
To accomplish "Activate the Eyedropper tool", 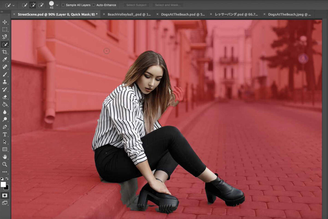I will [x=5, y=59].
